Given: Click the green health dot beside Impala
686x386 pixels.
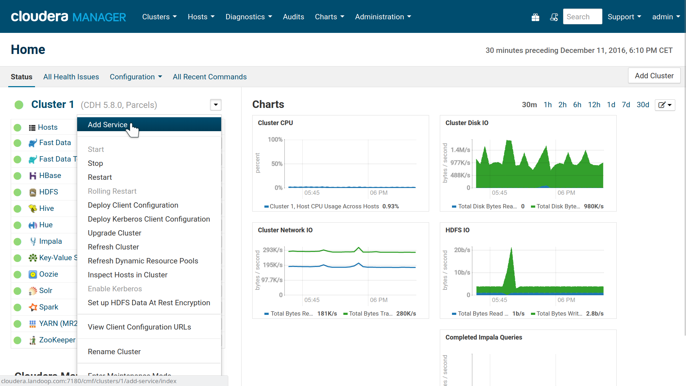Looking at the screenshot, I should point(18,242).
